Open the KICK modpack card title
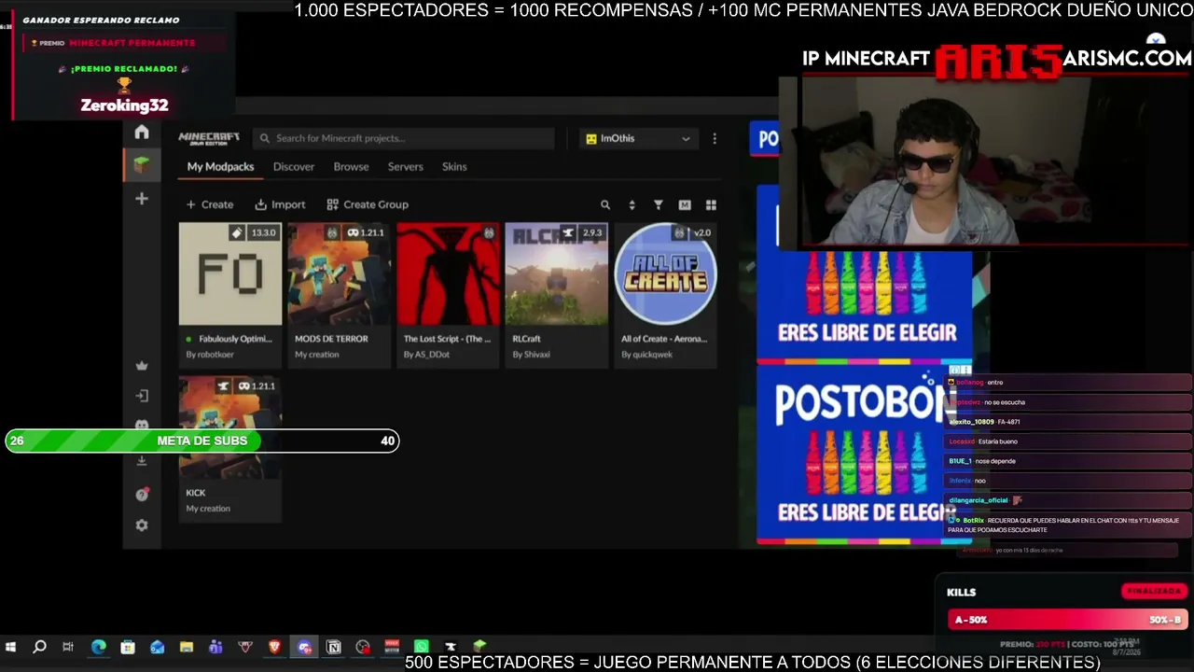The image size is (1194, 672). 196,493
